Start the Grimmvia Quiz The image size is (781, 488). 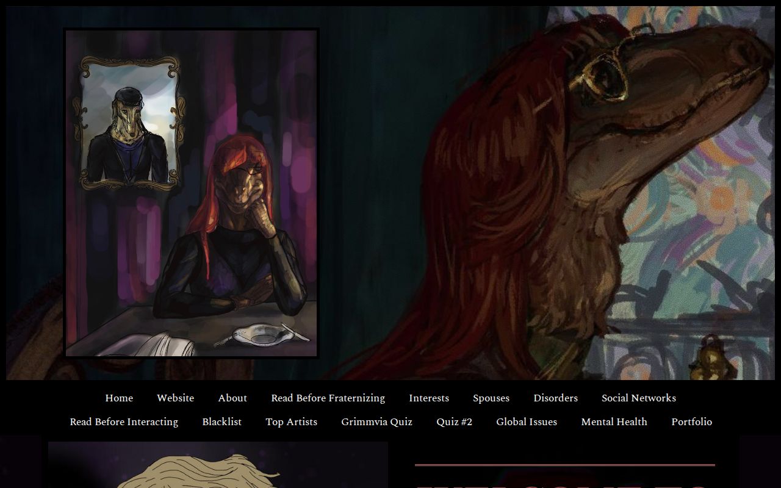[376, 422]
